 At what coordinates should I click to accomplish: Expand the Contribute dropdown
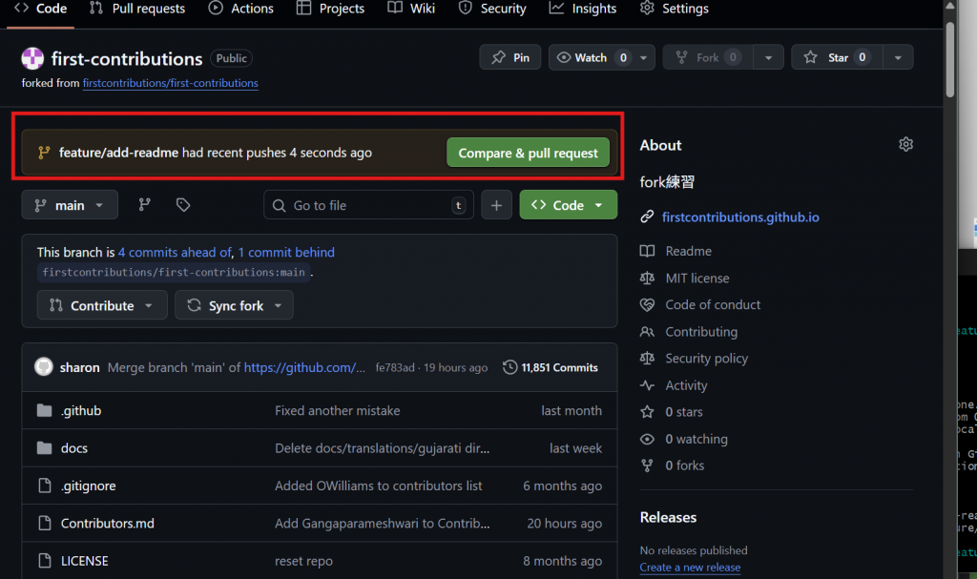coord(102,305)
